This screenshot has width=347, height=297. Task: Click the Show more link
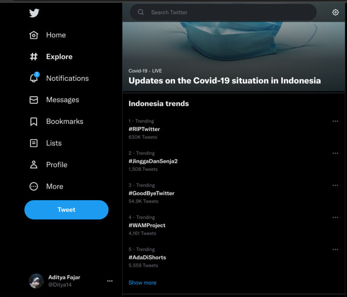click(142, 282)
